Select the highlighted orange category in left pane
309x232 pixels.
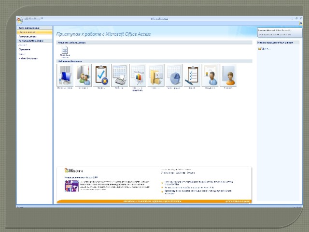(35, 32)
